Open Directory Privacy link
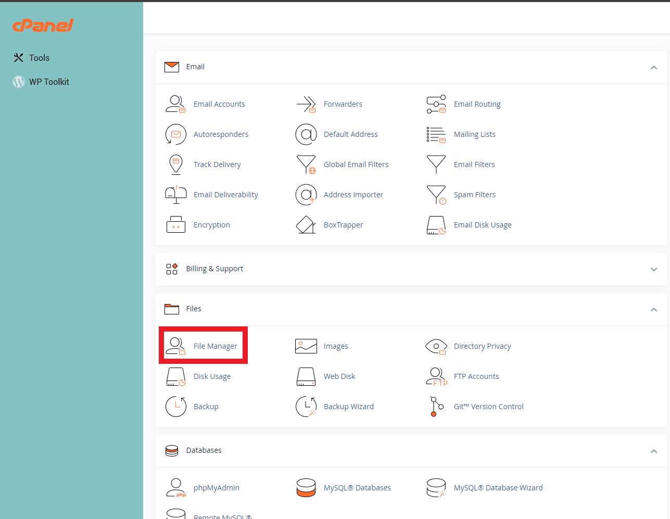Screen dimensions: 670x519 (x=483, y=346)
